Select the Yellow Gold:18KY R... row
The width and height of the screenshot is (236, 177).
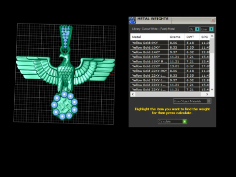click(x=170, y=61)
